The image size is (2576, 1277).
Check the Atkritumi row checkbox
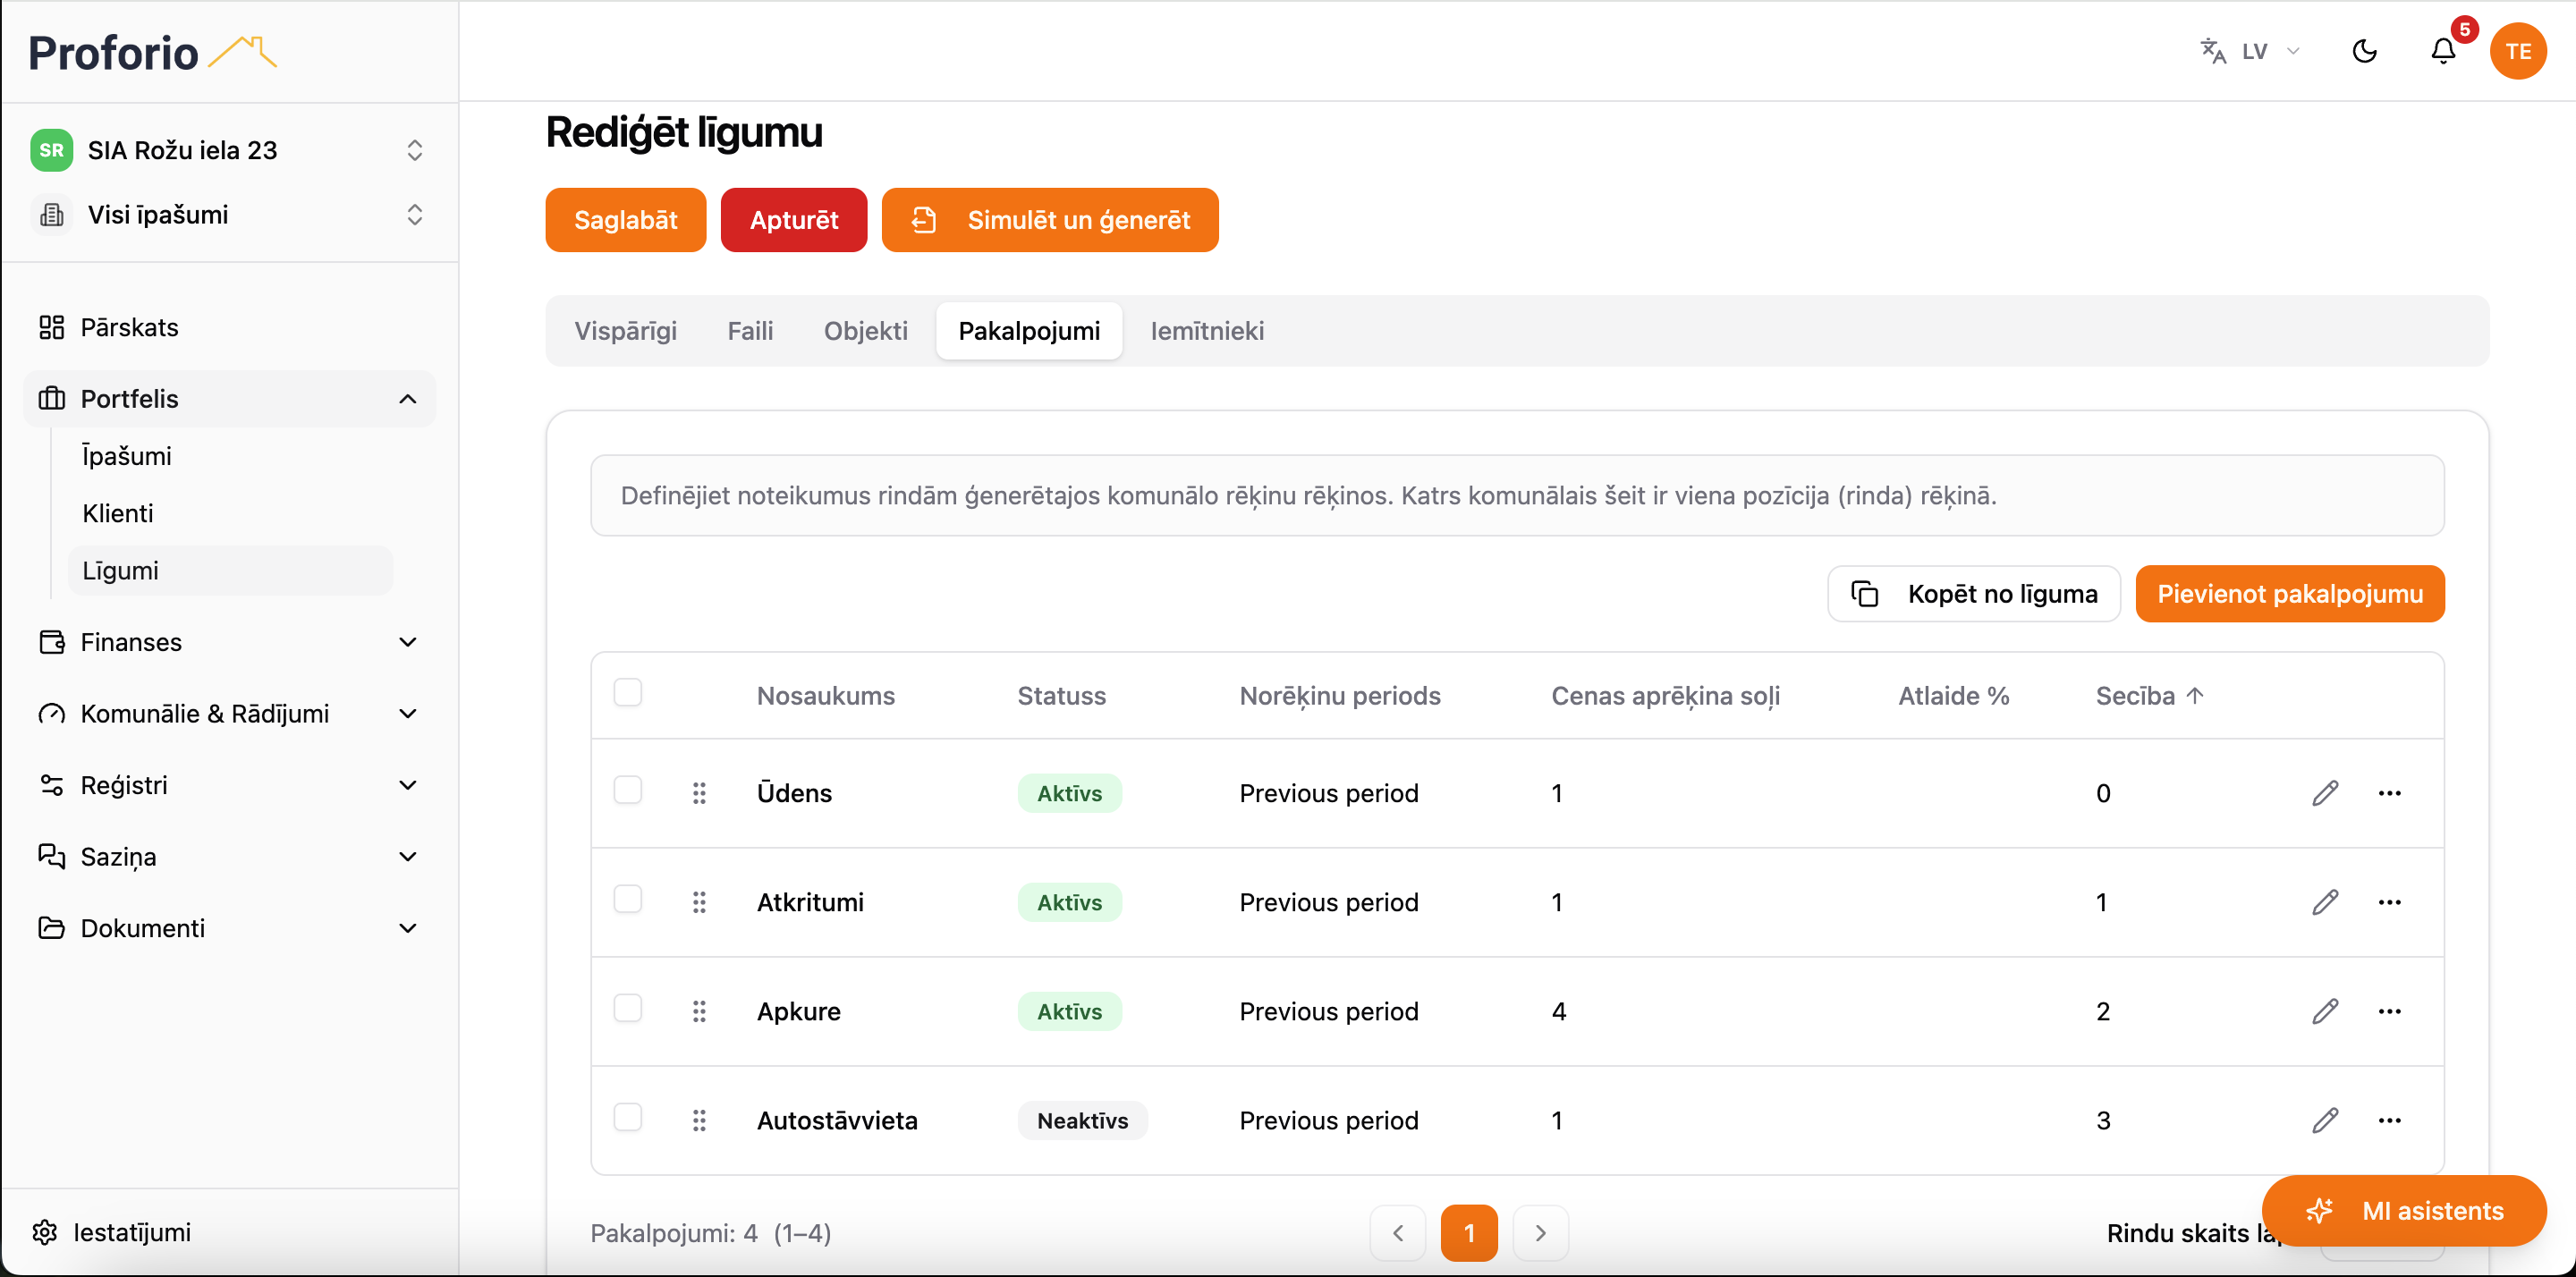point(628,899)
